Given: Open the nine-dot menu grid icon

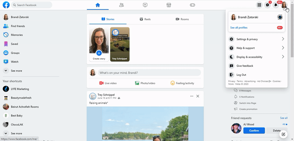Looking at the screenshot, I should tap(259, 5).
